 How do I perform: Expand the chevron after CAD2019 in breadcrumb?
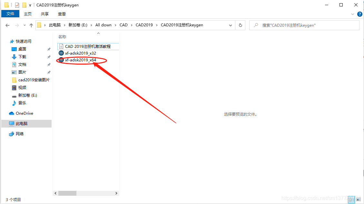[157, 25]
